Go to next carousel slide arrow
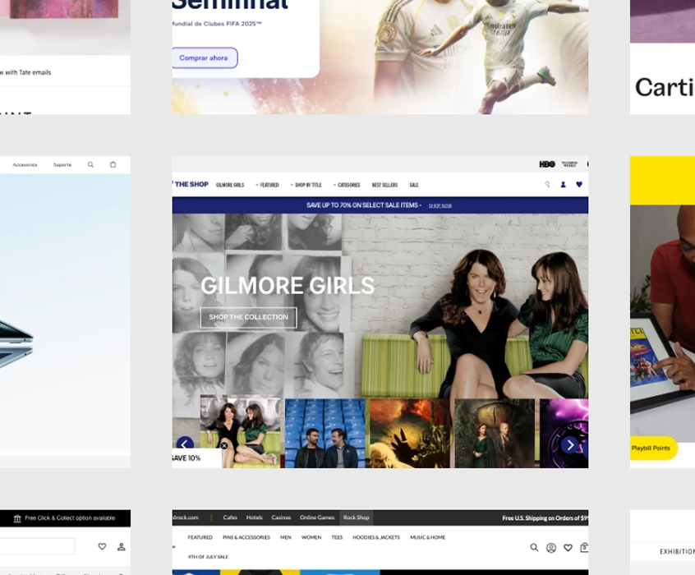Image resolution: width=695 pixels, height=575 pixels. 570,445
